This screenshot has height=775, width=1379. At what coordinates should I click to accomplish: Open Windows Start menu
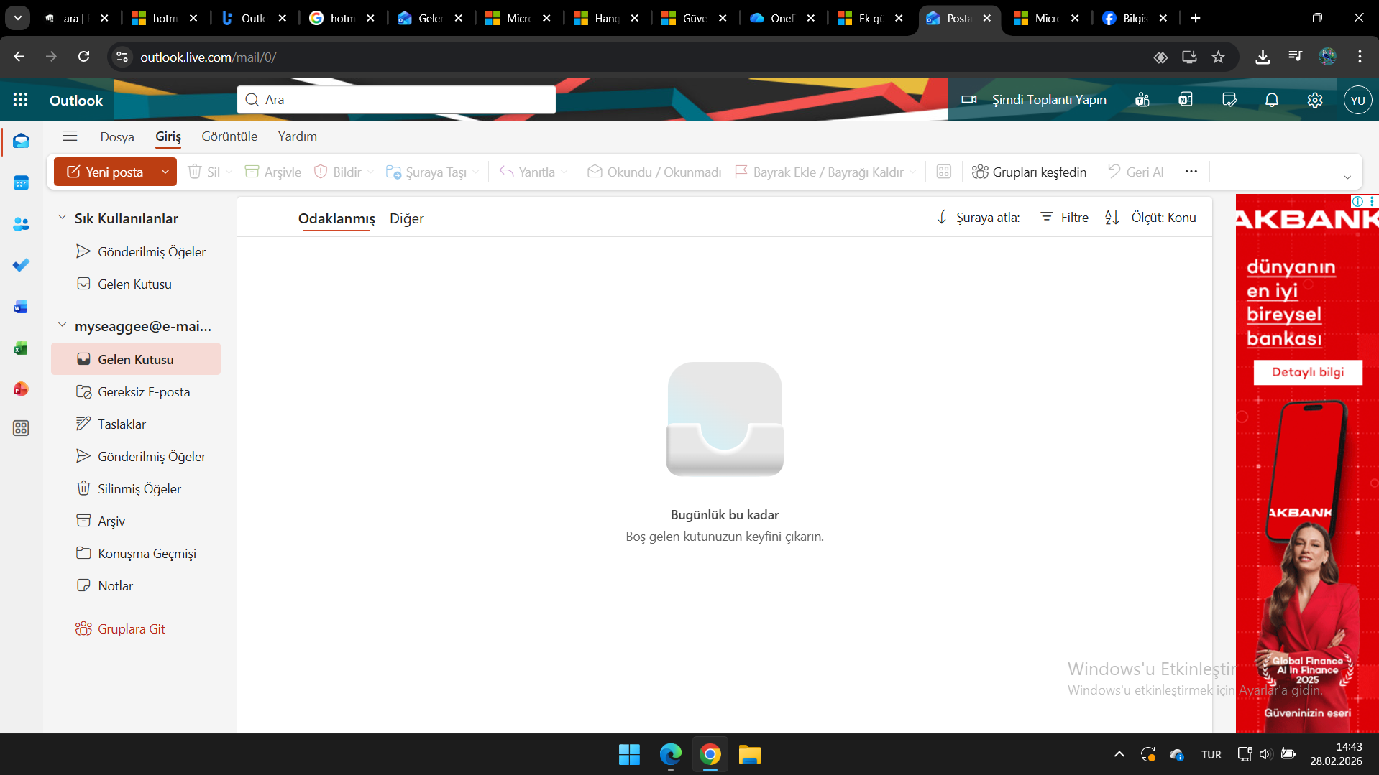(629, 754)
